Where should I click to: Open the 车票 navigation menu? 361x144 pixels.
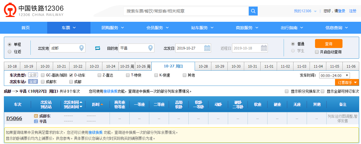click(x=69, y=28)
